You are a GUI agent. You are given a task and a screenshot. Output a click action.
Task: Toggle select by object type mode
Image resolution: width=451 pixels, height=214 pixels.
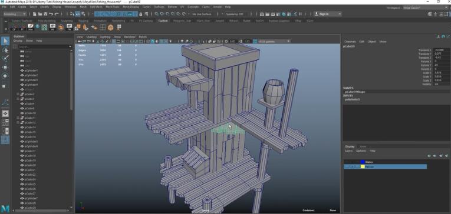coord(78,14)
